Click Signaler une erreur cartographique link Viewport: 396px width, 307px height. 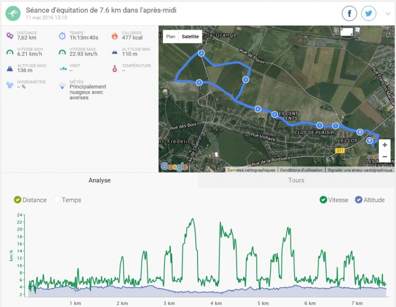point(360,170)
